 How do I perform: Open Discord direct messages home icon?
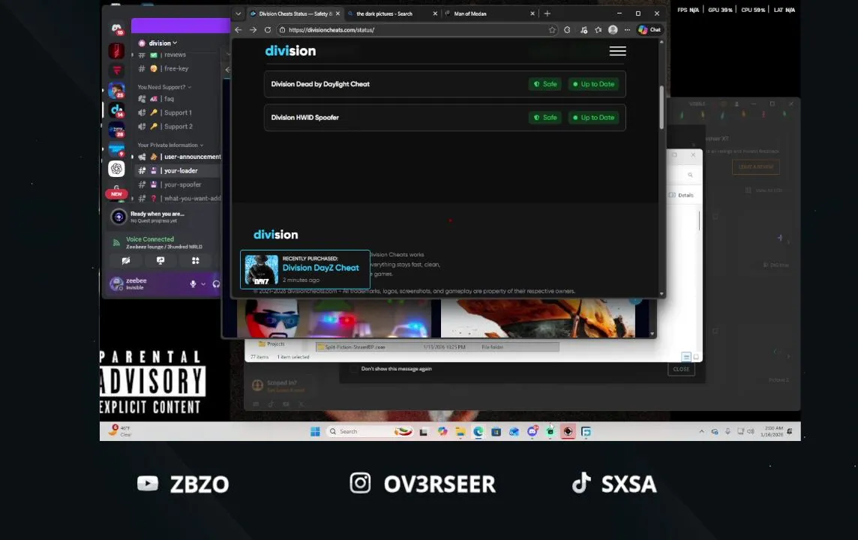(x=116, y=29)
